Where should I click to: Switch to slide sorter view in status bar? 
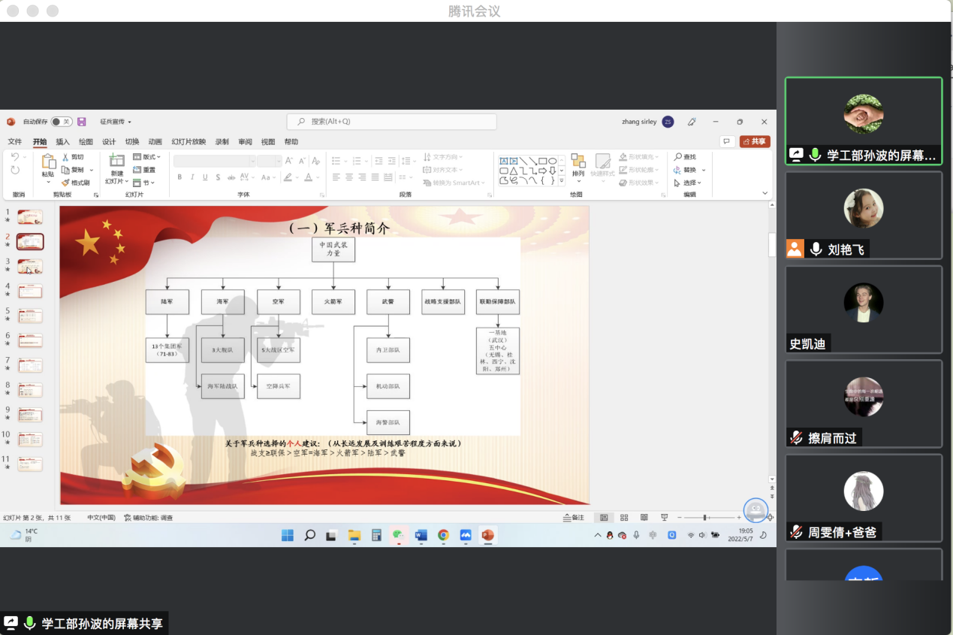coord(624,518)
